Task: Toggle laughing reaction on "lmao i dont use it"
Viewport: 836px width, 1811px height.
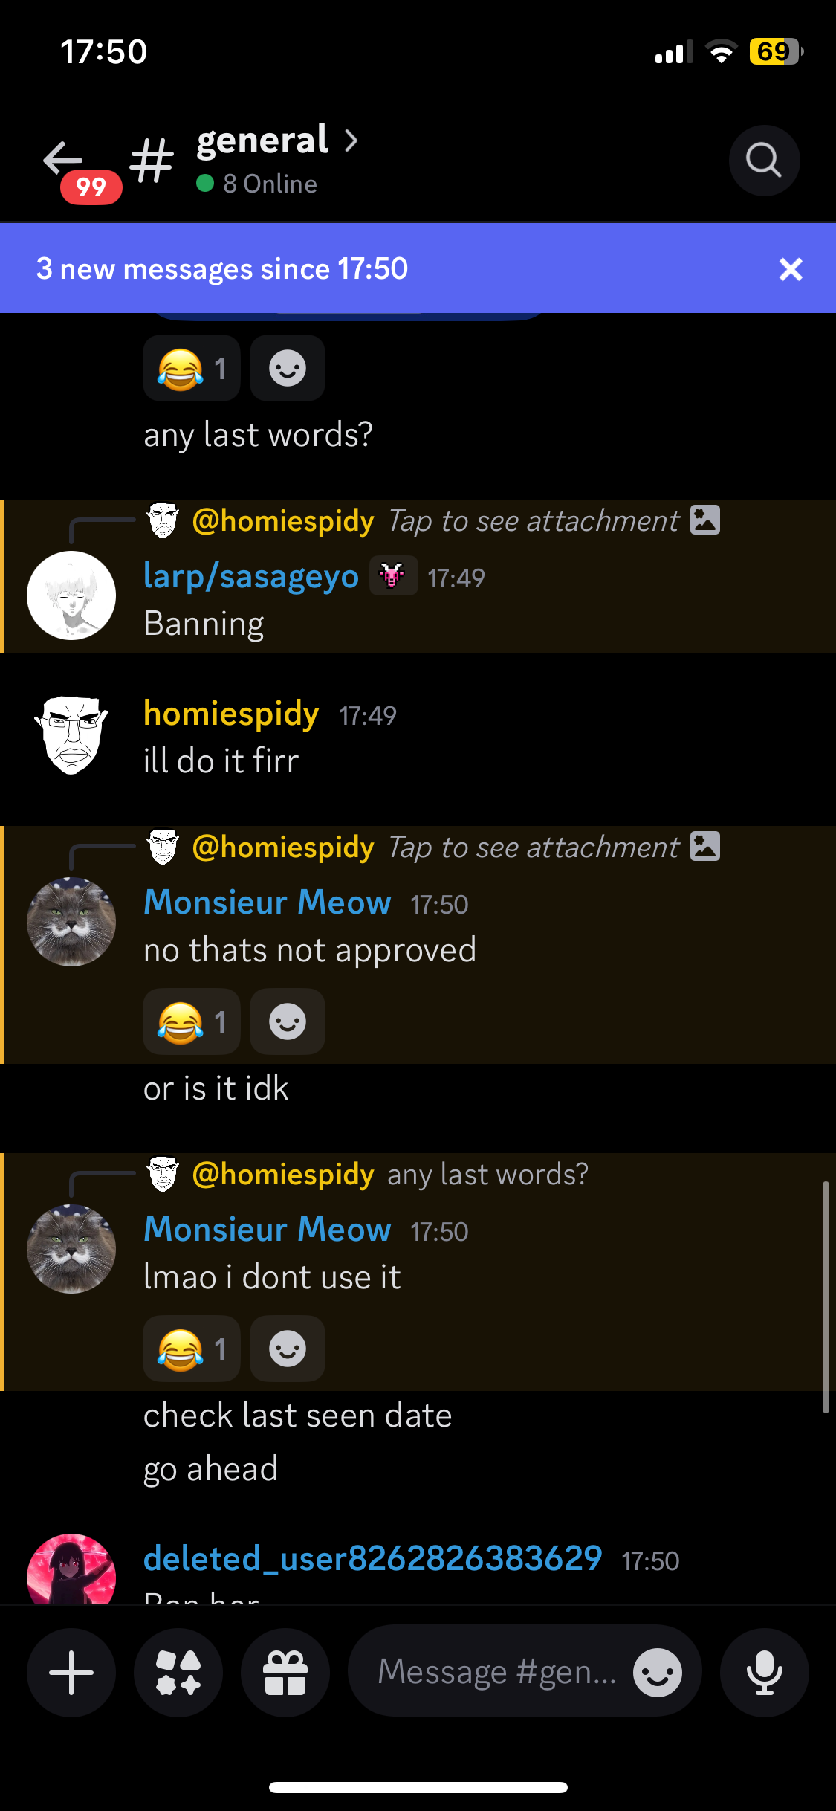Action: point(192,1349)
